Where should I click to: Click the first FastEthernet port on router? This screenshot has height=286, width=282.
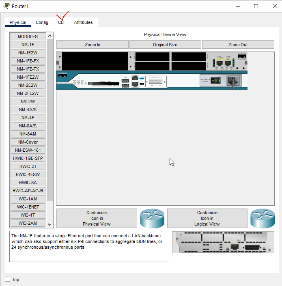point(220,63)
